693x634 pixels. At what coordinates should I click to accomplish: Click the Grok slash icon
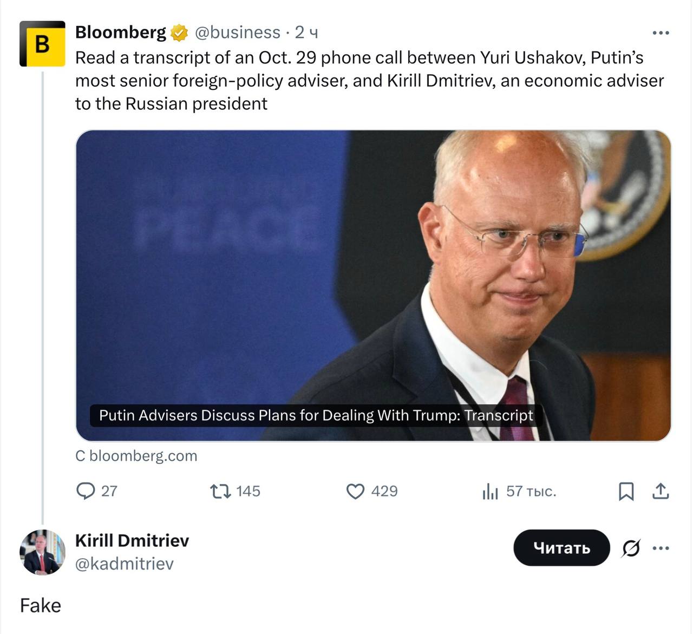(631, 548)
